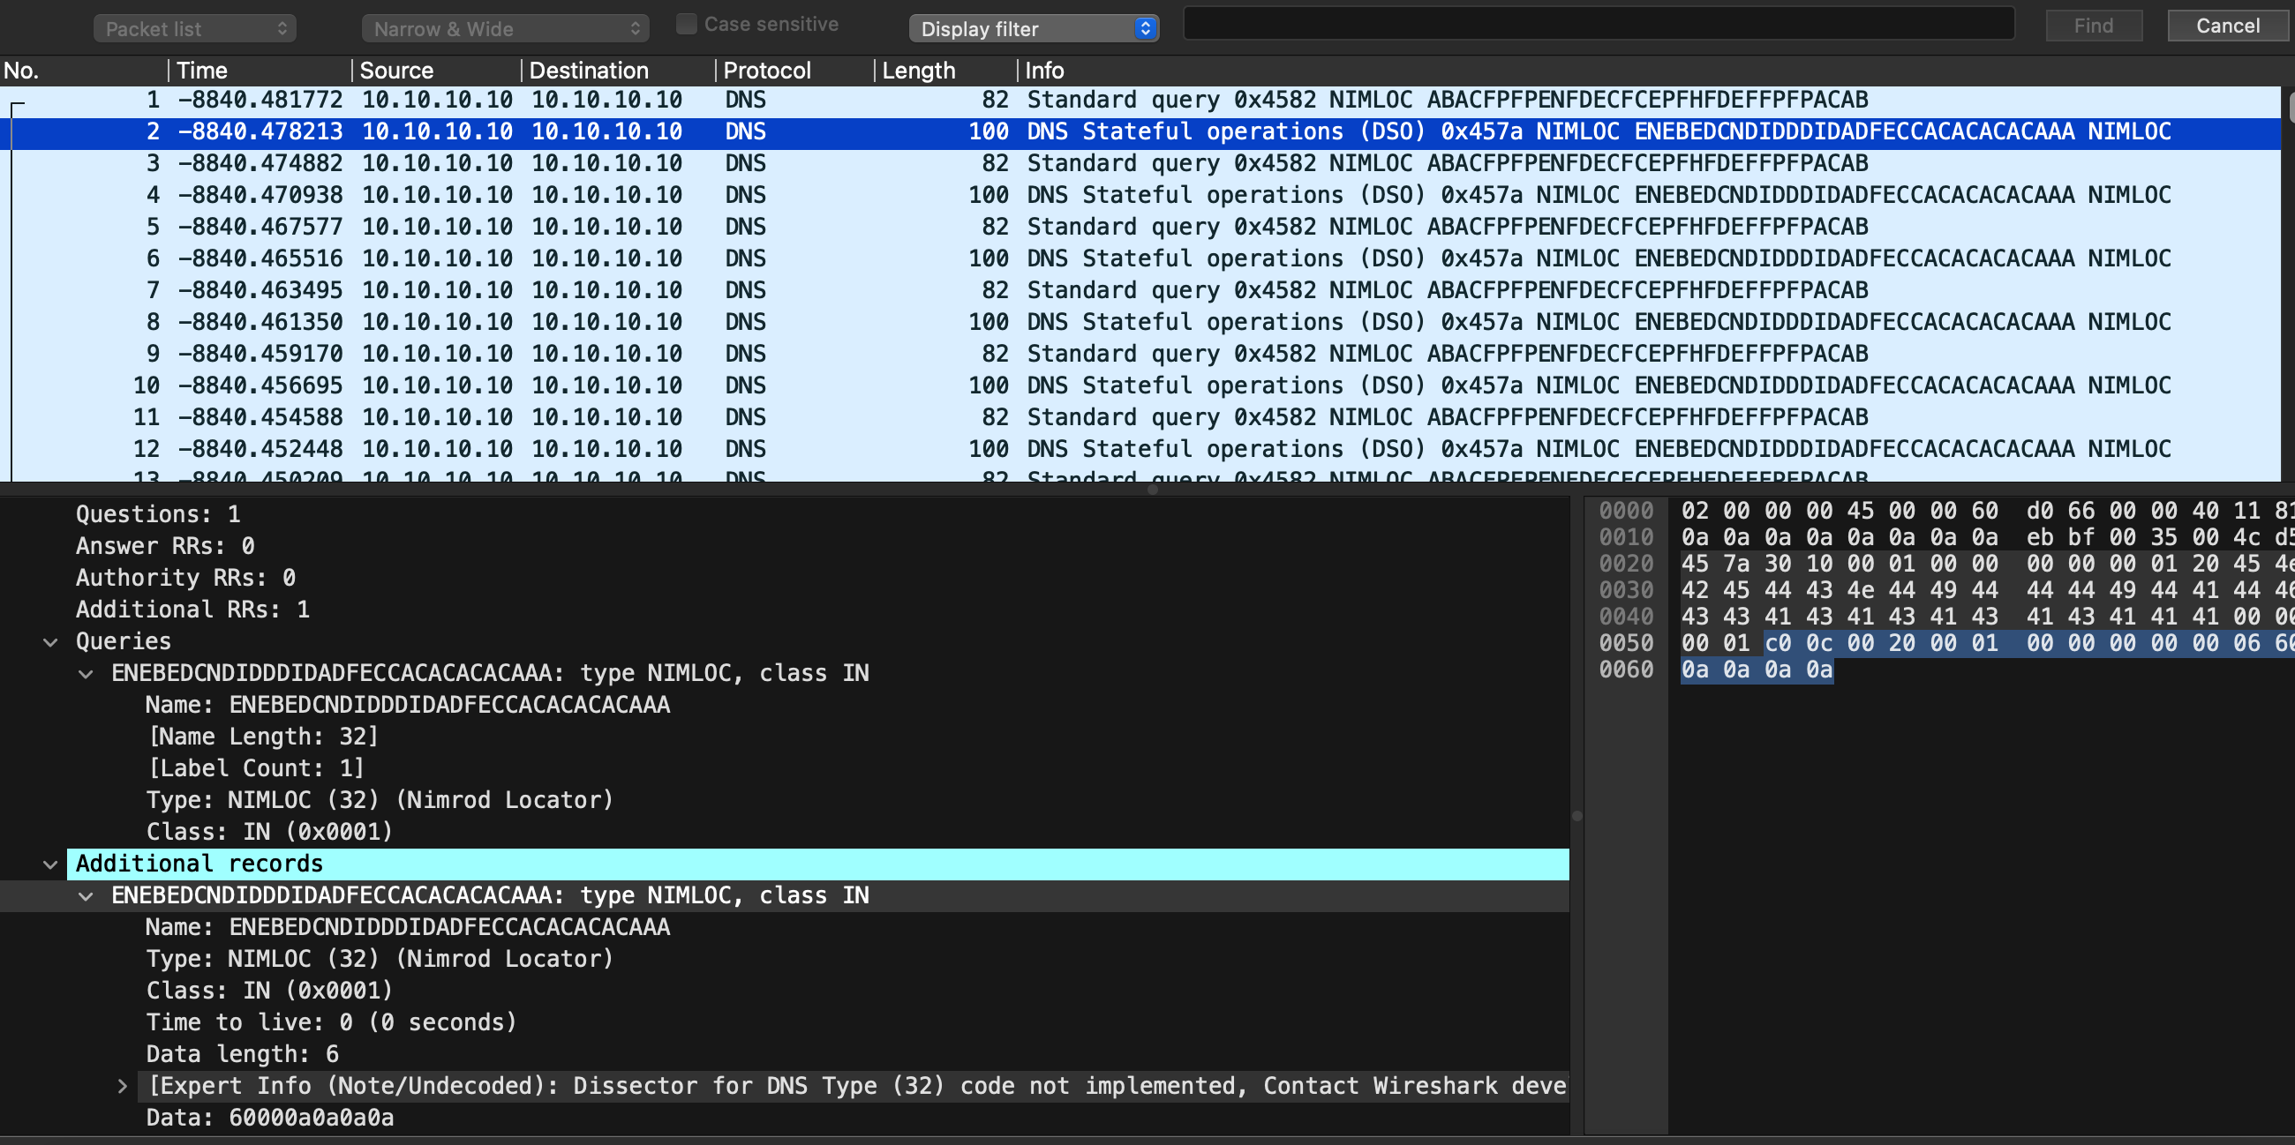This screenshot has width=2295, height=1145.
Task: Click first byte 45 in hex row 0020
Action: [x=1695, y=565]
